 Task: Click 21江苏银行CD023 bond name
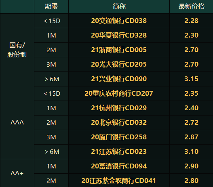pyautogui.click(x=119, y=151)
